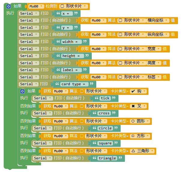Open the Mu00 dropdown in the 纵向坐标 row

coord(98,35)
